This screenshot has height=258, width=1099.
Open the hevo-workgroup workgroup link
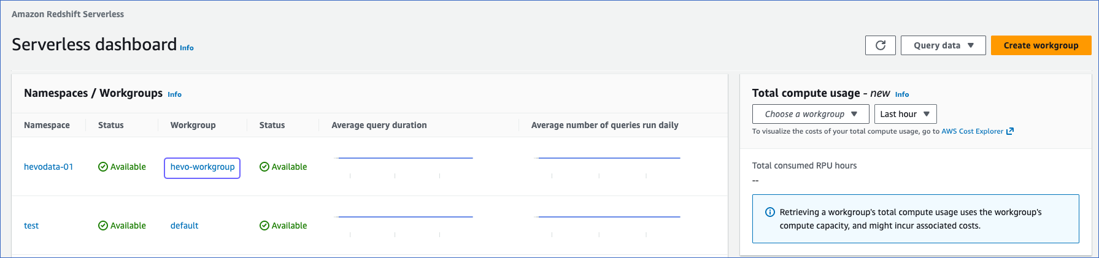click(x=202, y=167)
